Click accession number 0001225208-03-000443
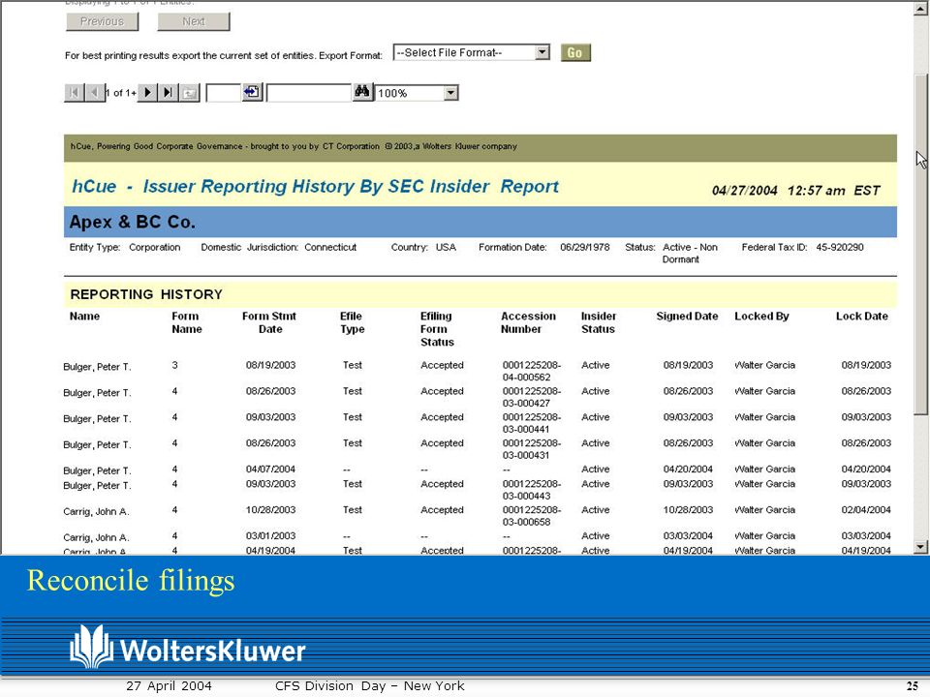 (532, 490)
